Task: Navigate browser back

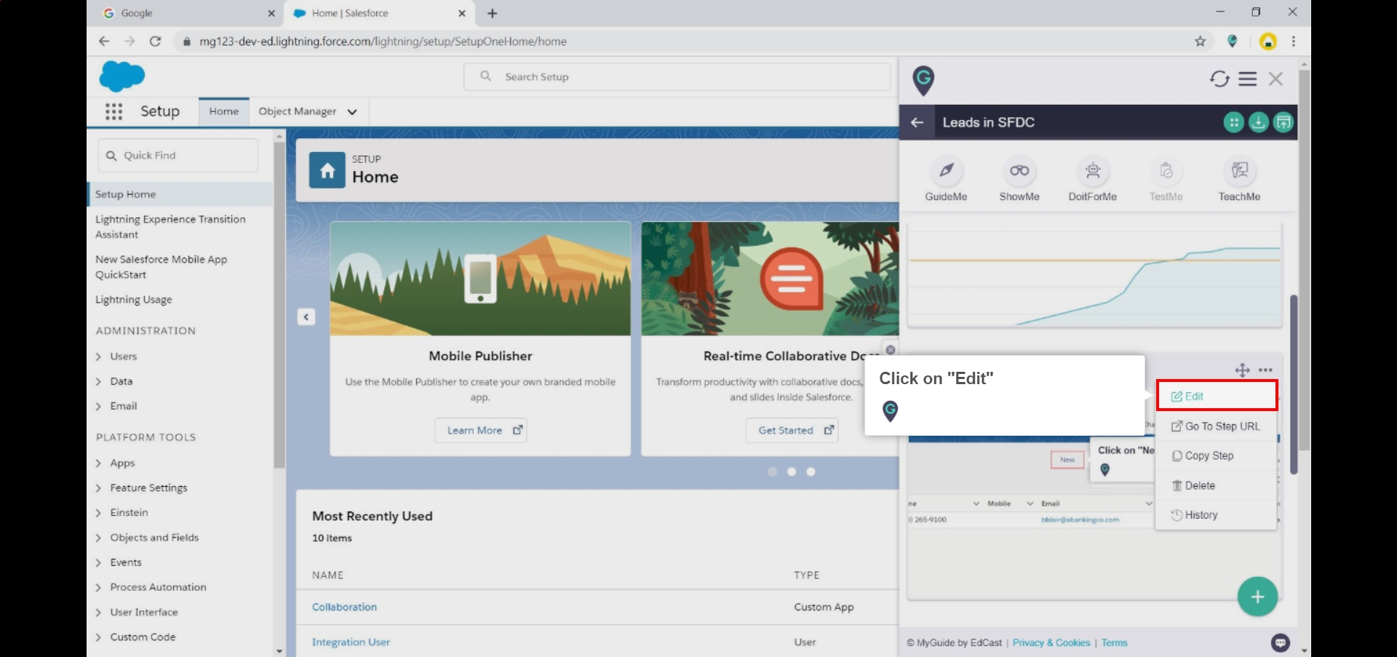Action: tap(104, 41)
